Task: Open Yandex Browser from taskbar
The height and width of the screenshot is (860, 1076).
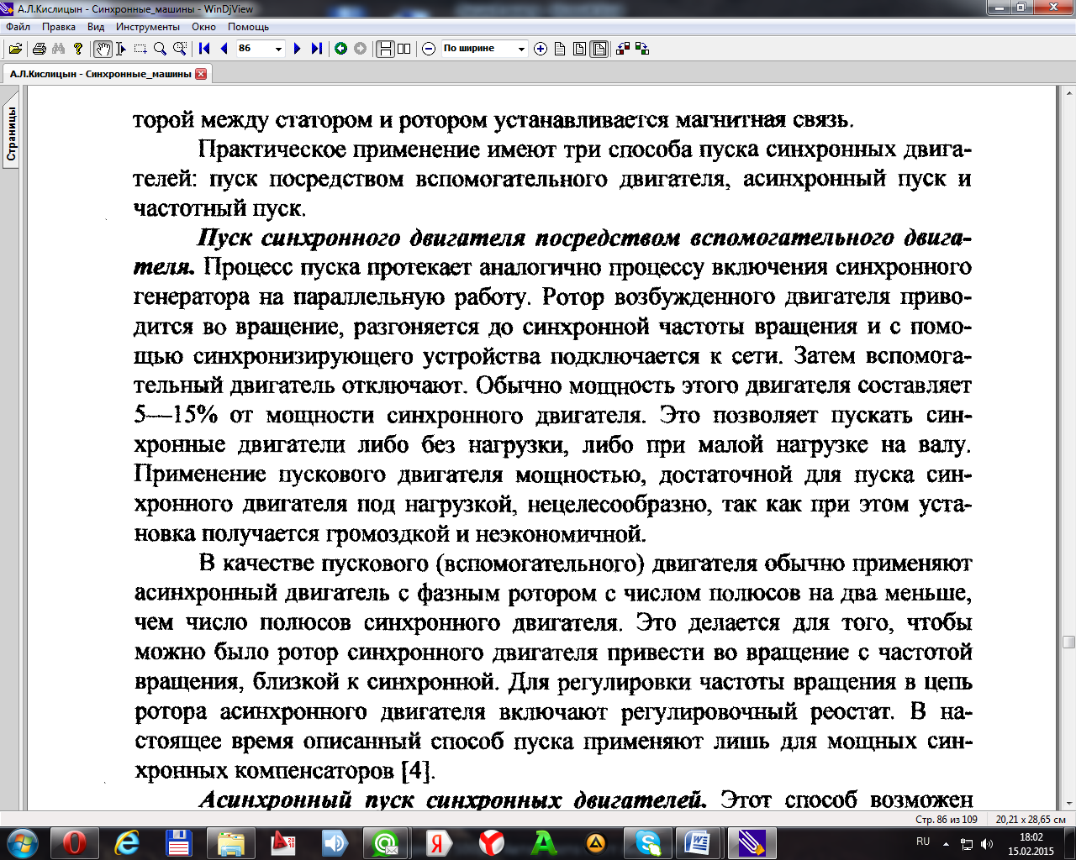Action: click(x=491, y=842)
